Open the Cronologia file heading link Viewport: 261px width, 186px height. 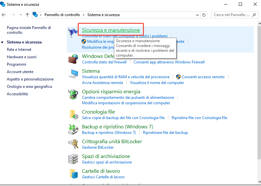pos(98,112)
